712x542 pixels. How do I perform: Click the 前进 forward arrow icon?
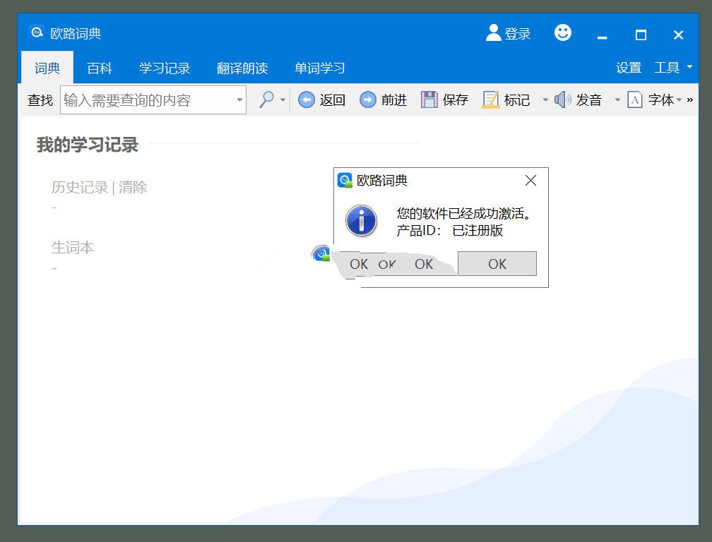[367, 100]
